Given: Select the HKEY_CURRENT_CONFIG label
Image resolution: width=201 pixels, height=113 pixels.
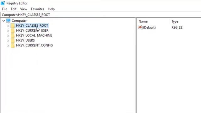Looking at the screenshot, I should pyautogui.click(x=34, y=45).
